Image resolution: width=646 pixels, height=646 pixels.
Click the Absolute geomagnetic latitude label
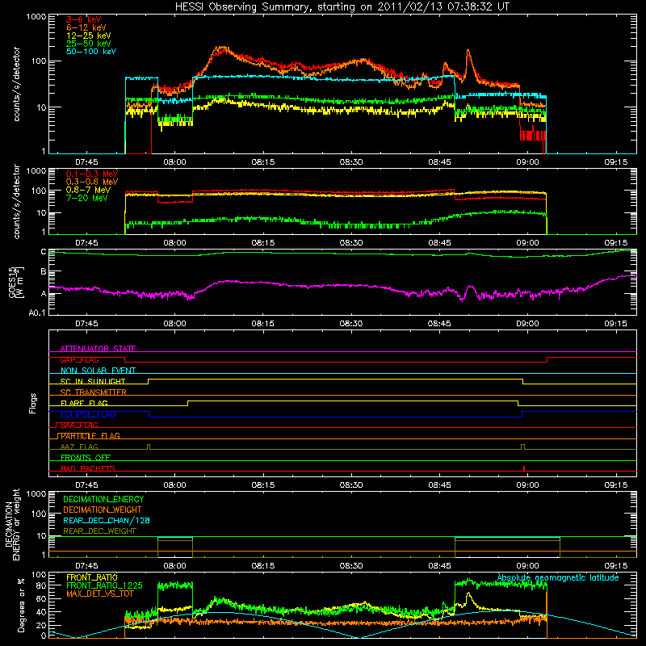click(558, 577)
